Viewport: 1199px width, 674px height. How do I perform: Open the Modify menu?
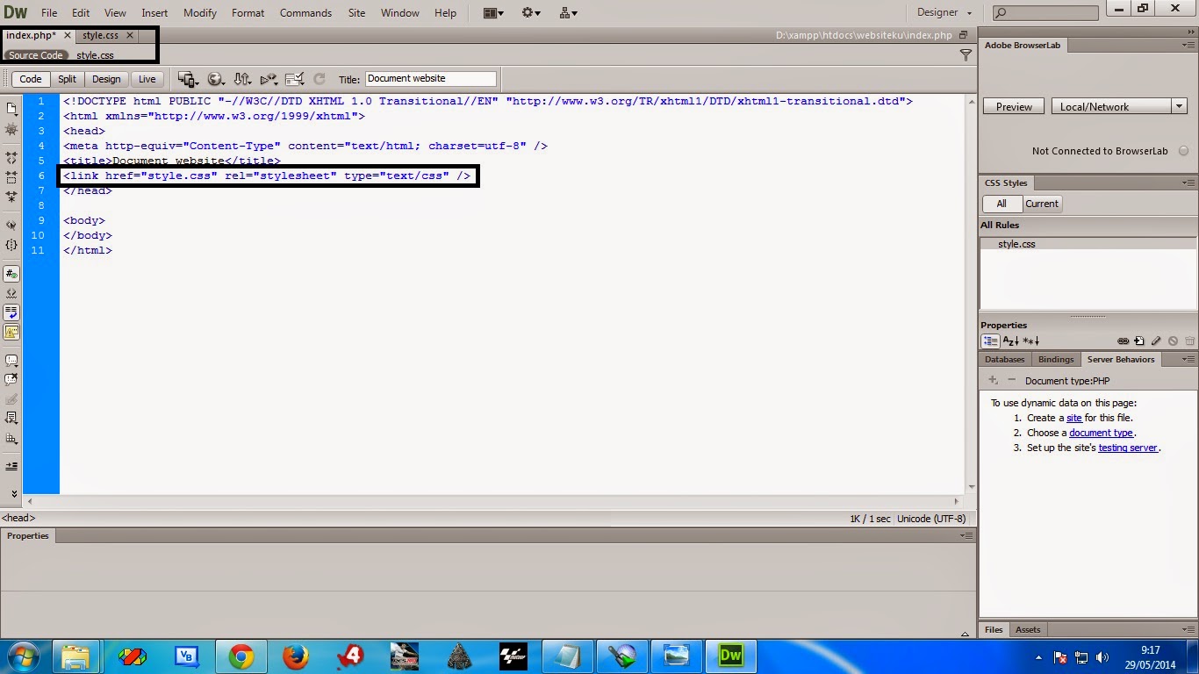tap(200, 13)
